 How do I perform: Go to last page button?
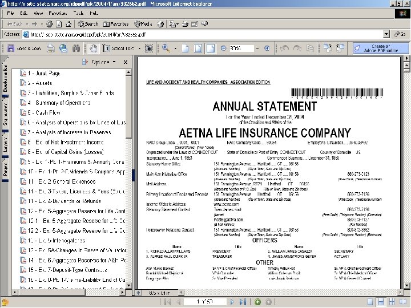(243, 302)
